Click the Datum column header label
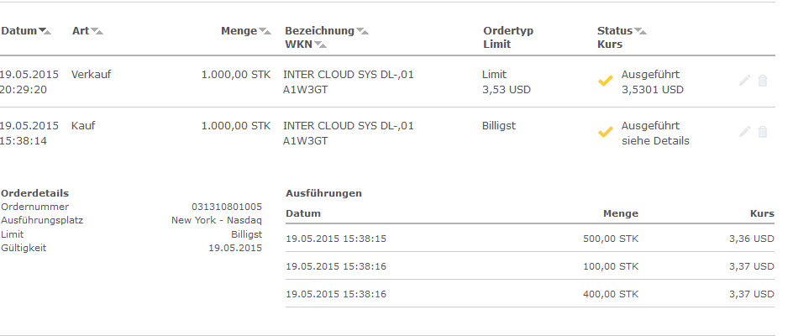Screen dimensions: 793x336 point(18,31)
